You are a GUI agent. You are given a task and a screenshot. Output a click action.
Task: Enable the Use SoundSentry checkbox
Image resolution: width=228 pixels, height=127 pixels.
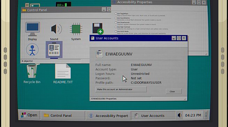pyautogui.click(x=116, y=18)
